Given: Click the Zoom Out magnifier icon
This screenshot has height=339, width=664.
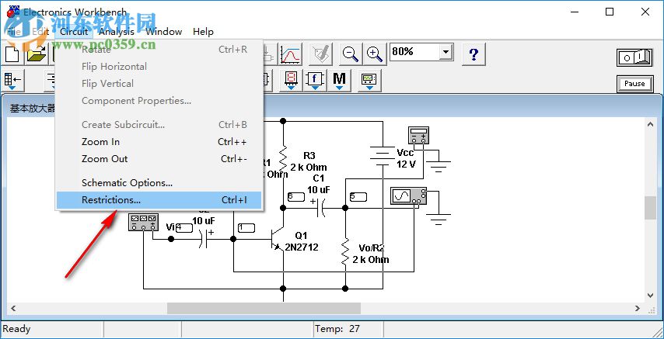Looking at the screenshot, I should coord(350,54).
